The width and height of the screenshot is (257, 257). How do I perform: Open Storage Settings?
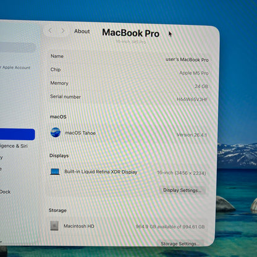tap(180, 243)
